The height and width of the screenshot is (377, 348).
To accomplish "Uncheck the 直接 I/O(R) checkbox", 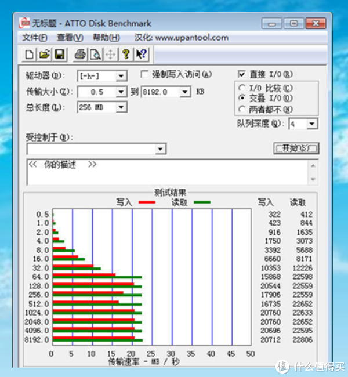I will click(x=241, y=74).
